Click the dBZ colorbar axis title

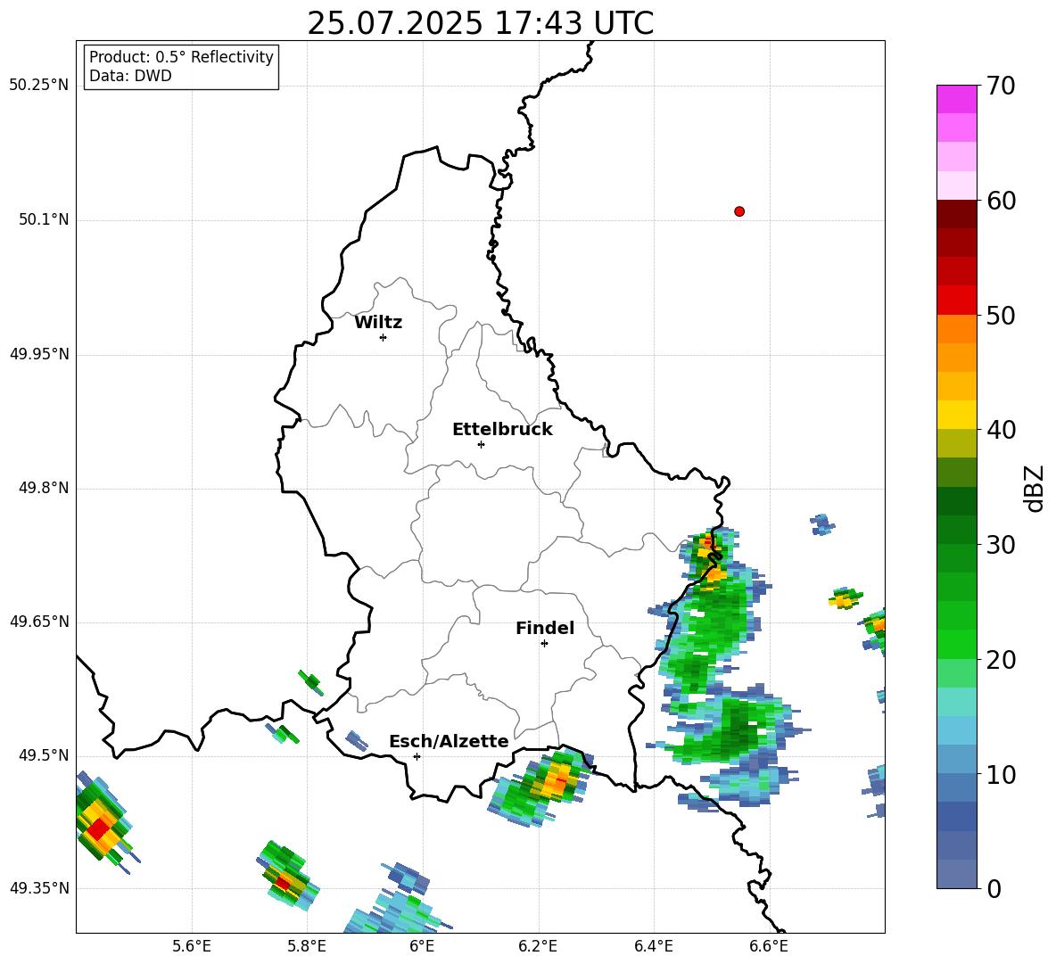point(1035,488)
